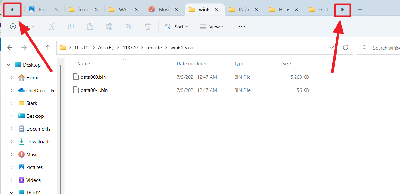Click the Delete trash icon

[x=148, y=27]
